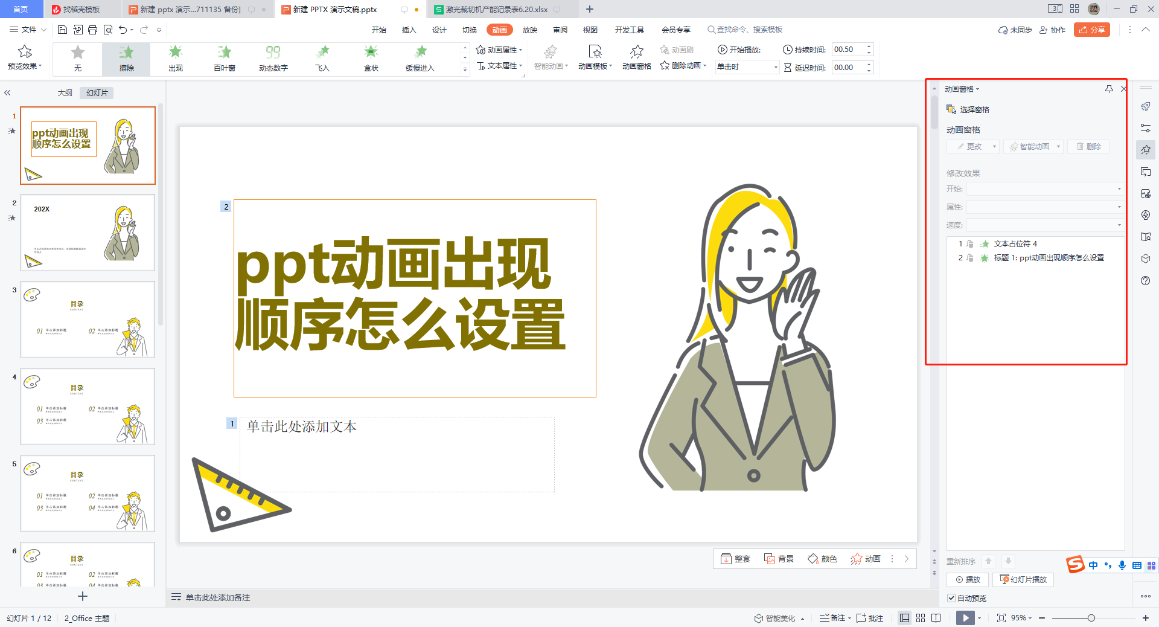Viewport: 1159px width, 627px height.
Task: Select the 盒状 animation effect
Action: [371, 59]
